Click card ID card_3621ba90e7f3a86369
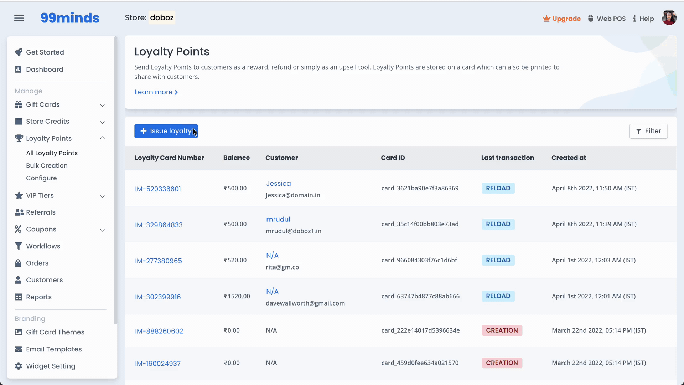This screenshot has height=385, width=684. (x=420, y=188)
